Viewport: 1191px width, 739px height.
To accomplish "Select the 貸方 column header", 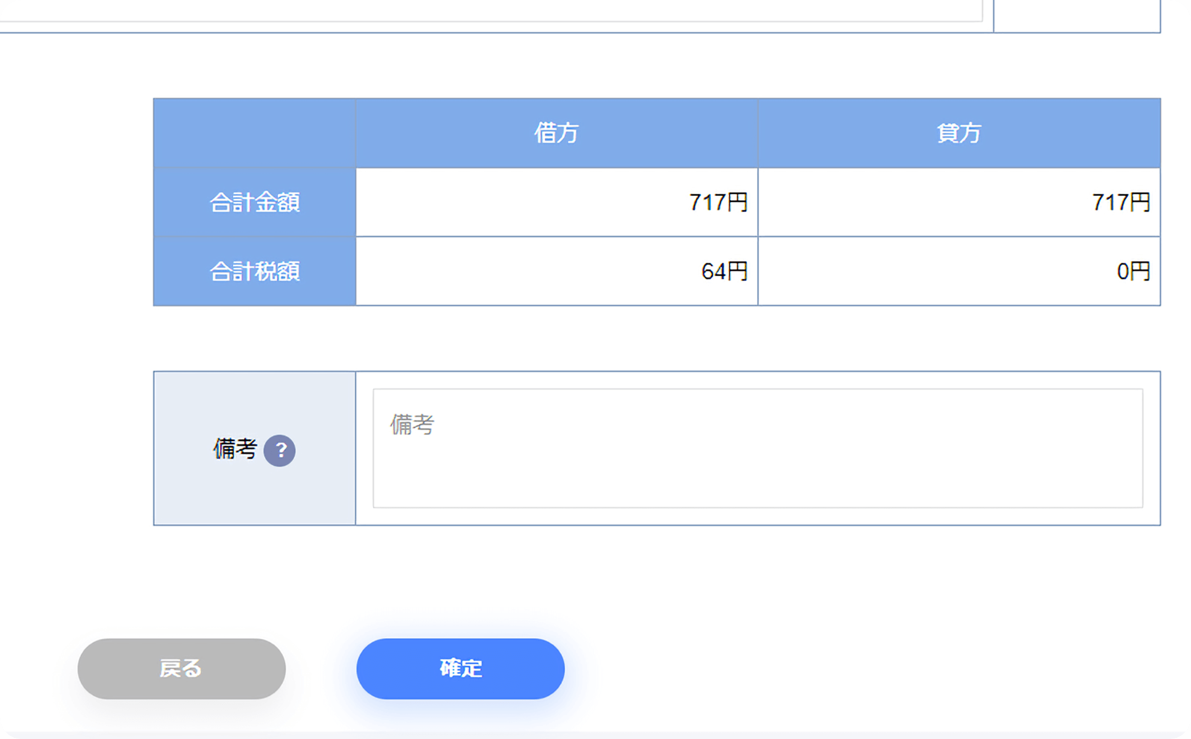I will [x=958, y=133].
